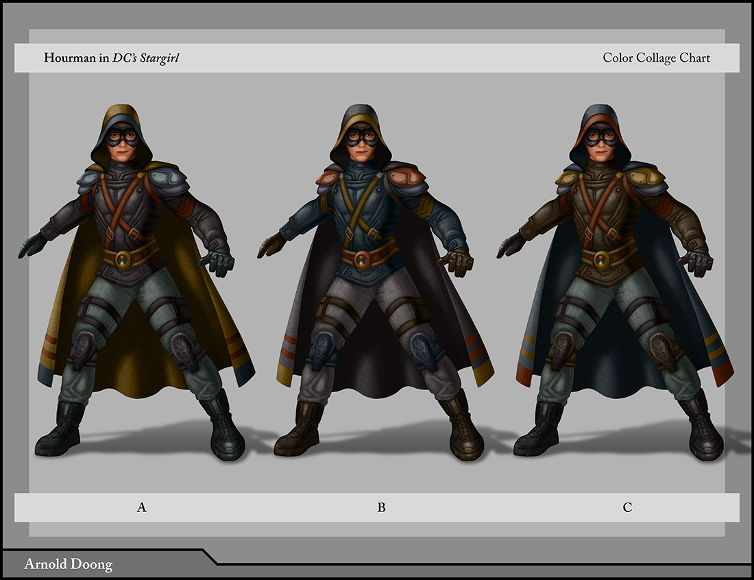Select the label letter A

[x=142, y=508]
